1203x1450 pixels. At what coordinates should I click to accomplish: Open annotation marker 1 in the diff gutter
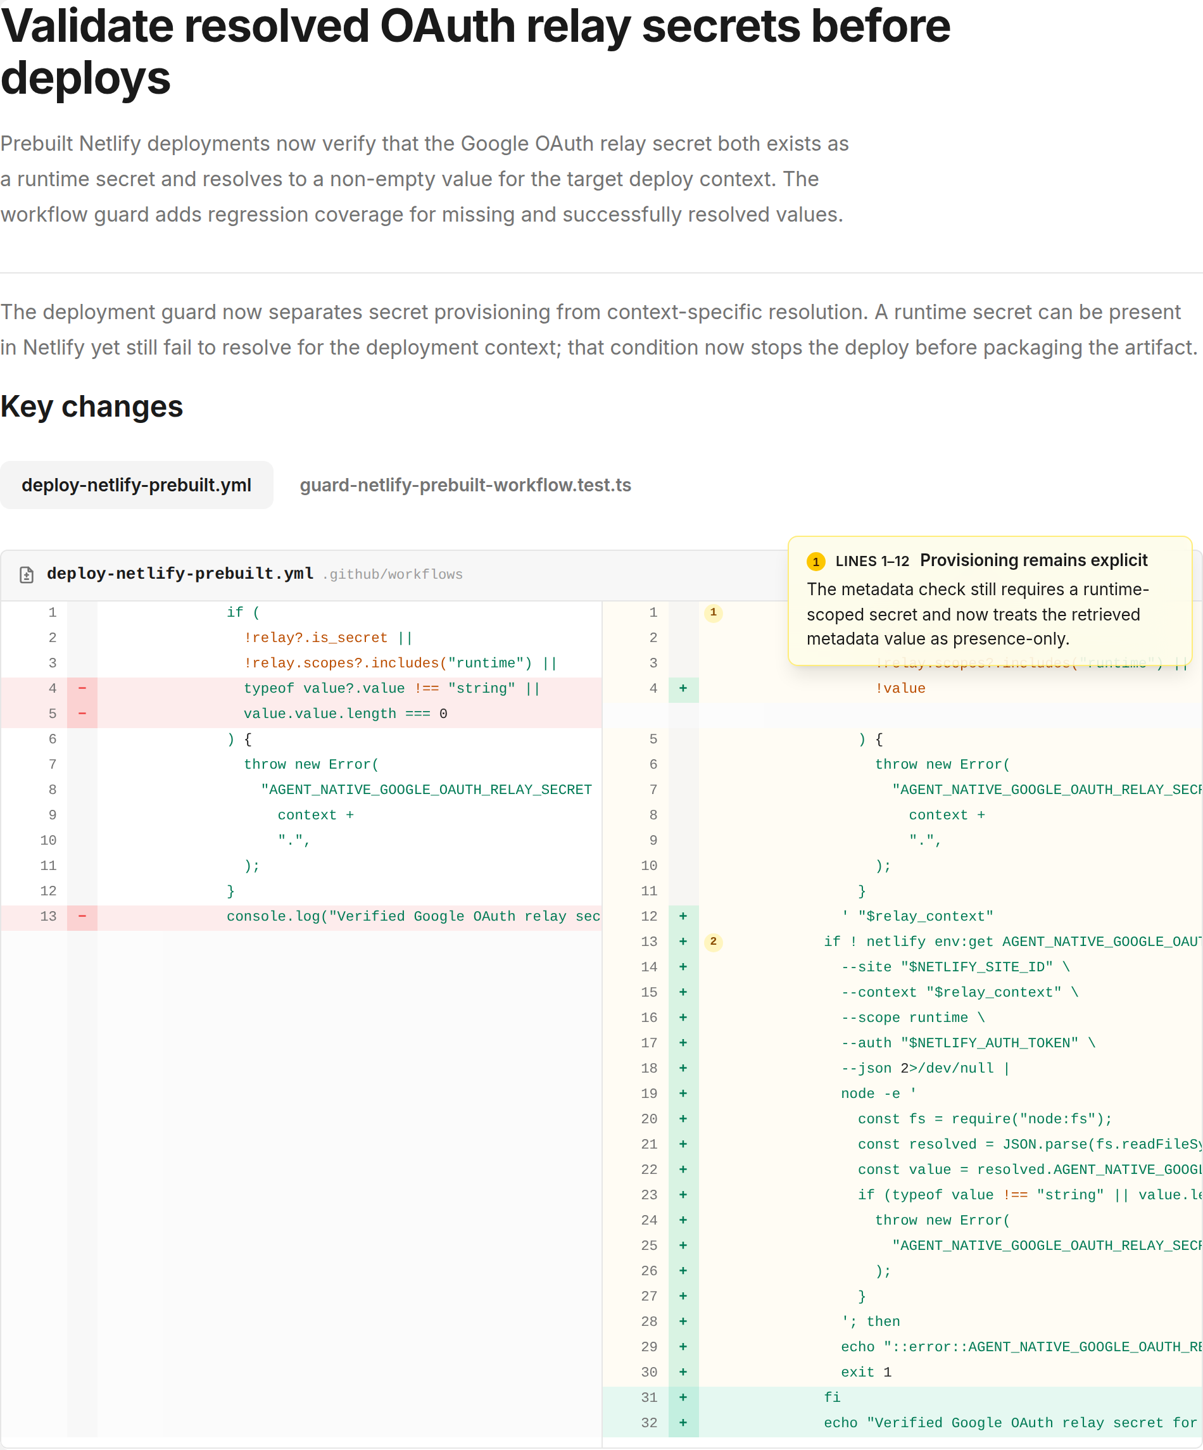(x=714, y=612)
